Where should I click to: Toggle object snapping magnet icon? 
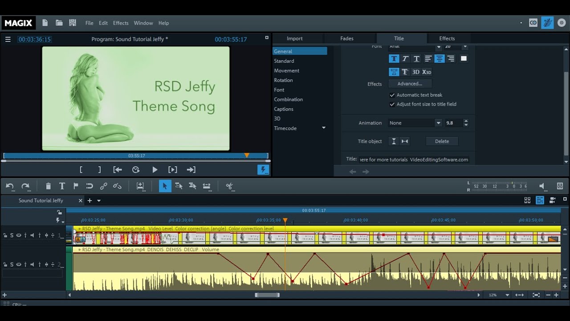tap(90, 186)
